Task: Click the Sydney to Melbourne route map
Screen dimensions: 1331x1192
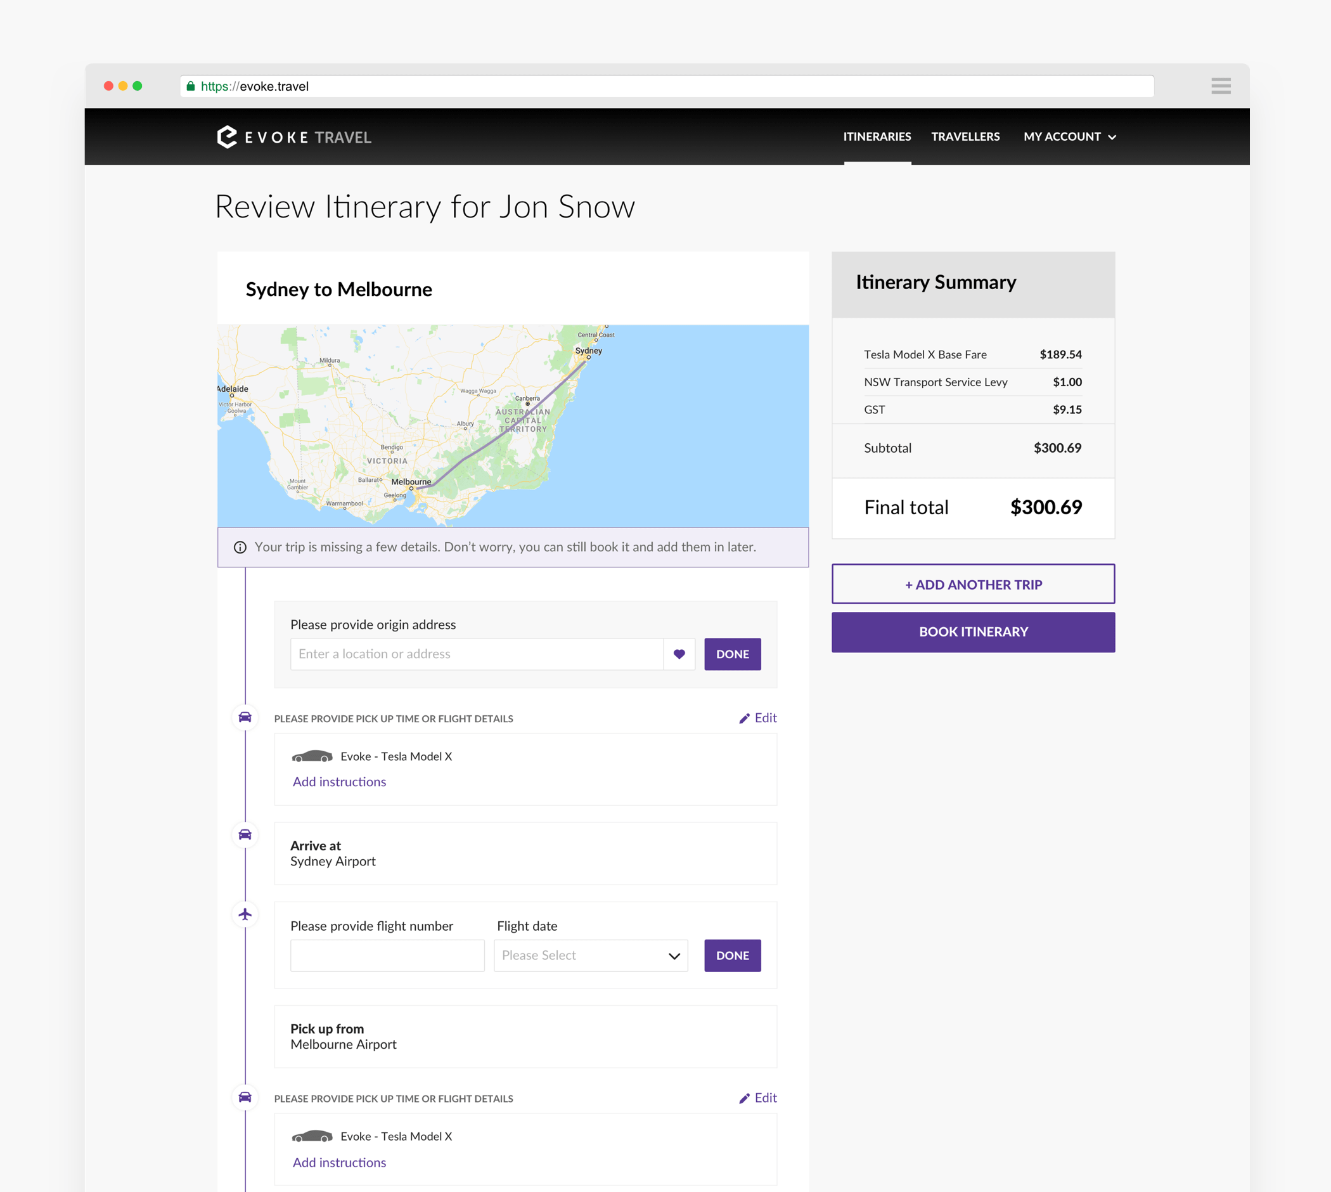Action: (x=513, y=425)
